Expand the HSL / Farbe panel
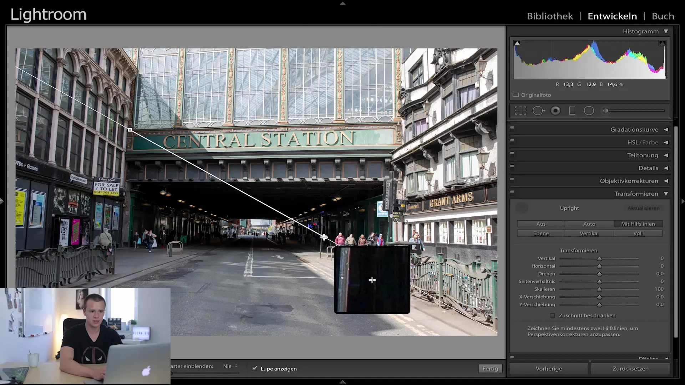Screen dimensions: 685x385 pyautogui.click(x=666, y=143)
